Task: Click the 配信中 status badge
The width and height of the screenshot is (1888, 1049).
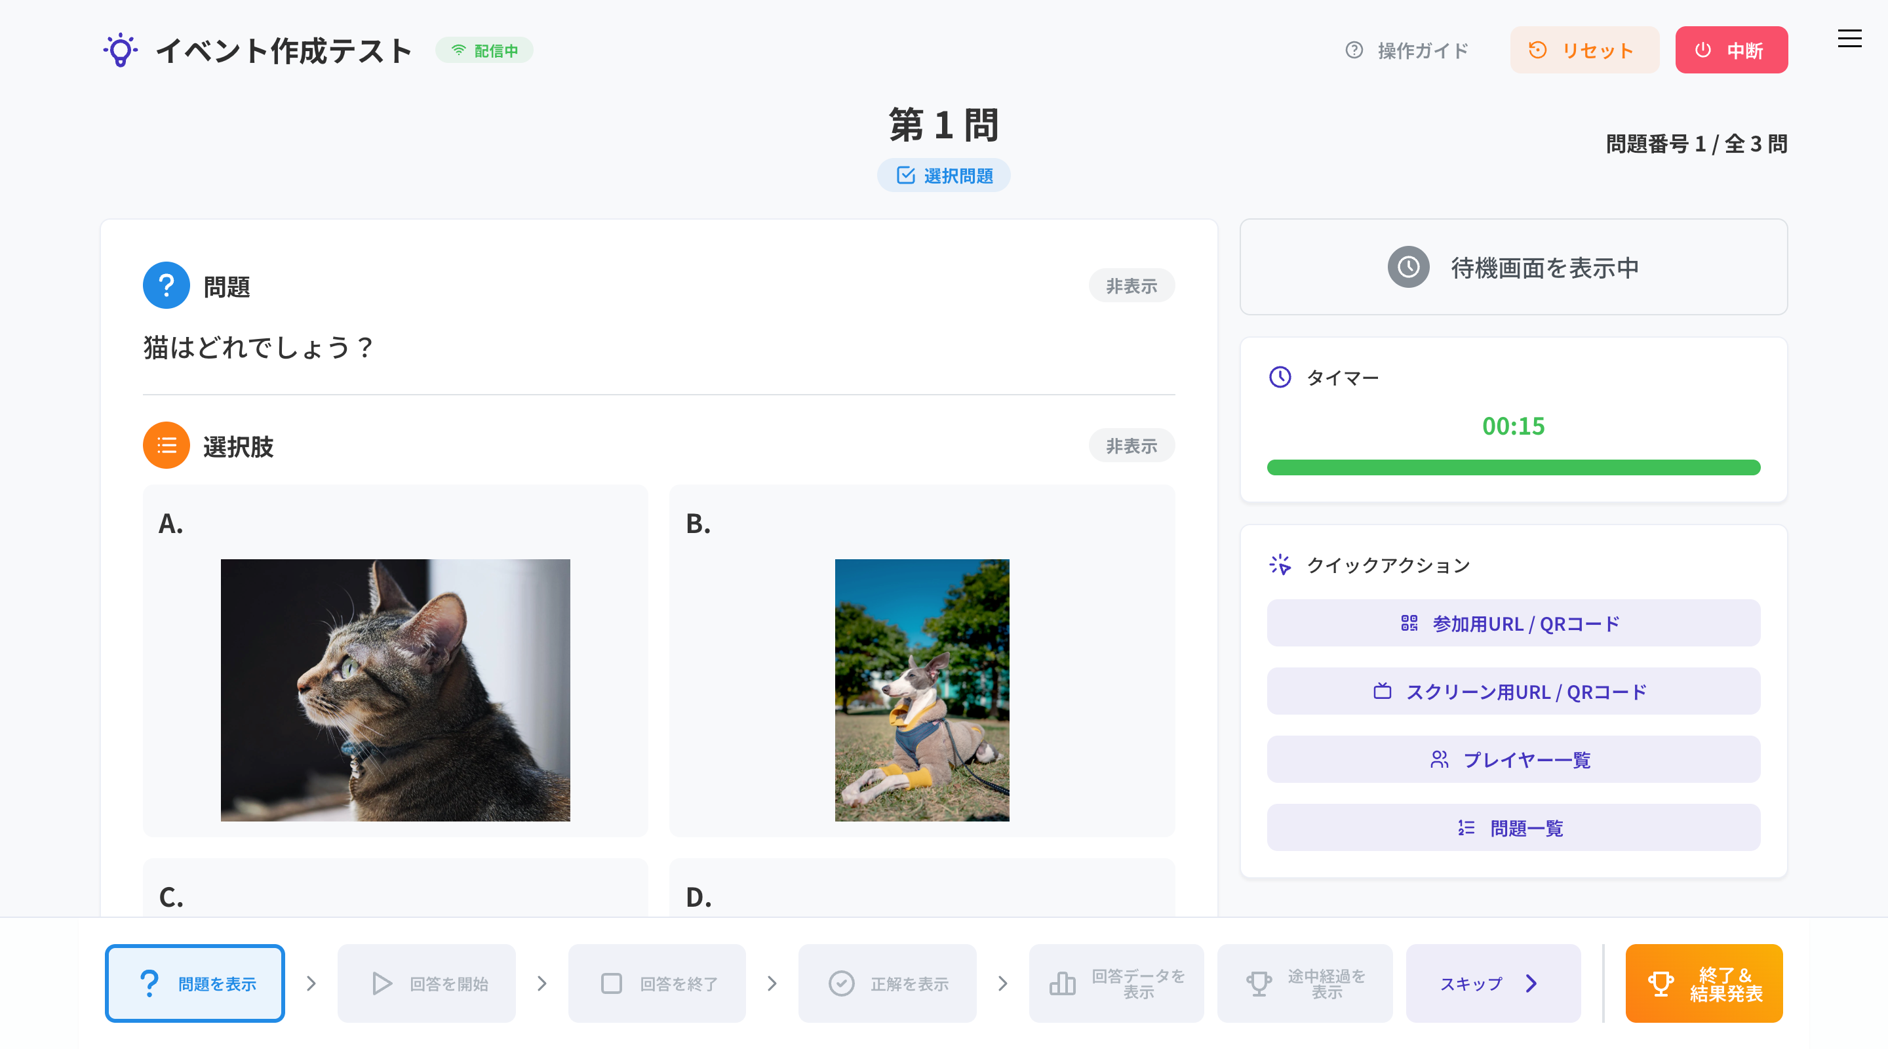Action: (x=484, y=50)
